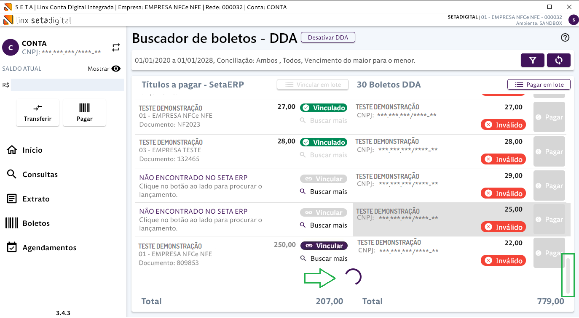Viewport: 579px width, 318px height.
Task: Click Vincular beside the 29,00 boleto
Action: click(324, 179)
